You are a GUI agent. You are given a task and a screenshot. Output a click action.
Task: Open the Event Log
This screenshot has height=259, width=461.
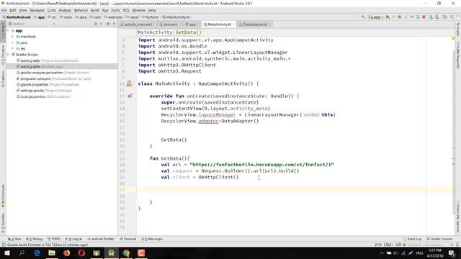point(412,239)
